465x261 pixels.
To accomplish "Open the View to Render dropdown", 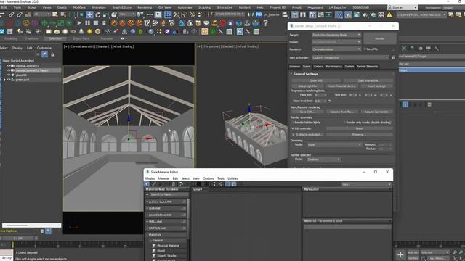I will point(350,58).
